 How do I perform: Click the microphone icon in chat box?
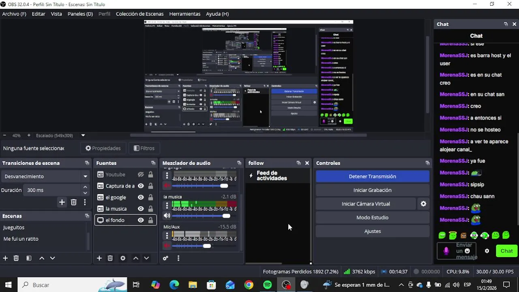click(x=446, y=251)
